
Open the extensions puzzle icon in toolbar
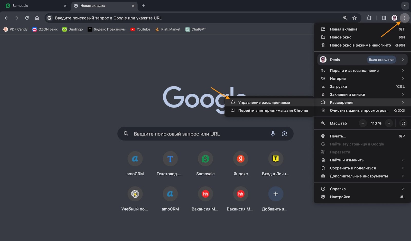click(369, 18)
